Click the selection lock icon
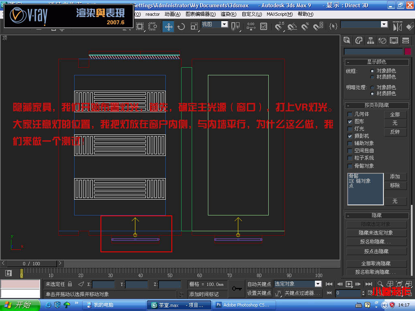Screen dimensions: 415x311 tap(70, 284)
